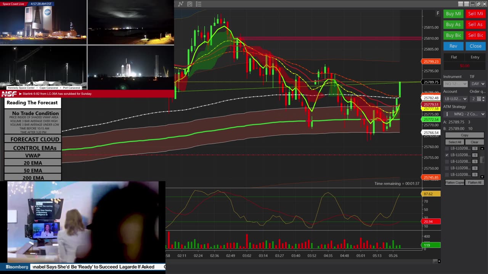Click the Buy Ask button
Image resolution: width=488 pixels, height=274 pixels.
[x=453, y=24]
